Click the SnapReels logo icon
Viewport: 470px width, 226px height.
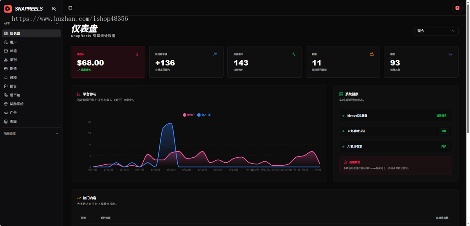[8, 9]
